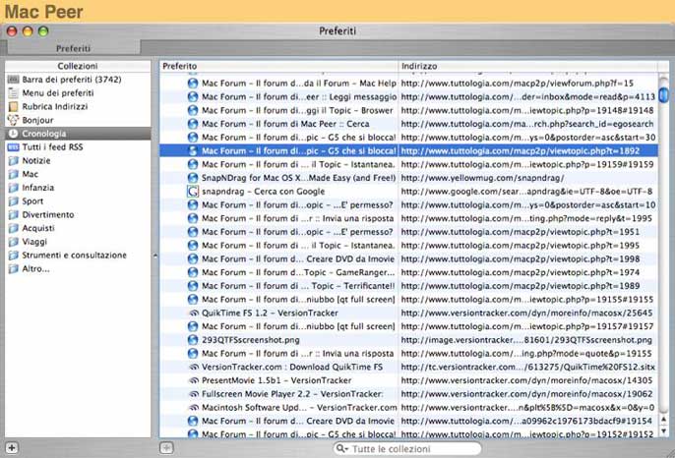The height and width of the screenshot is (458, 675).
Task: Click the blue vertical scrollbar thumb
Action: pos(664,94)
